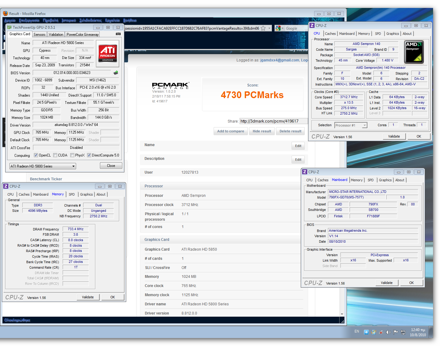The height and width of the screenshot is (346, 441).
Task: Toggle the CUDA checkbox
Action: (55, 155)
